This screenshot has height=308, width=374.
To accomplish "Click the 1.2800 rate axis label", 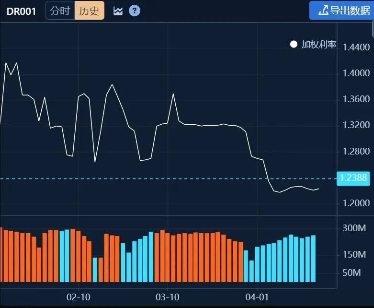I will click(356, 151).
